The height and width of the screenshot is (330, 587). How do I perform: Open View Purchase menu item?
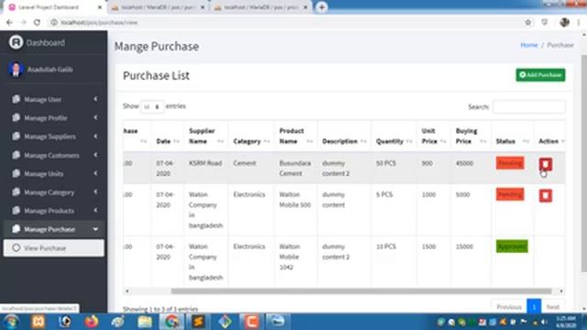point(54,248)
